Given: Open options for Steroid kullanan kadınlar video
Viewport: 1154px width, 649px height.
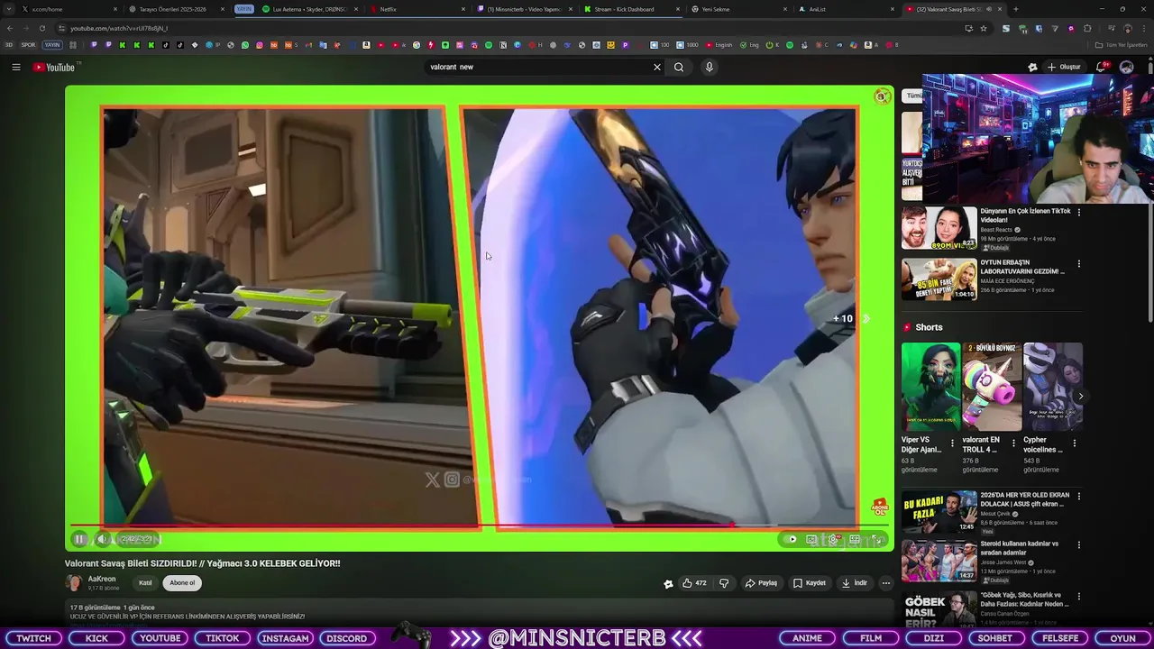Looking at the screenshot, I should (1078, 544).
